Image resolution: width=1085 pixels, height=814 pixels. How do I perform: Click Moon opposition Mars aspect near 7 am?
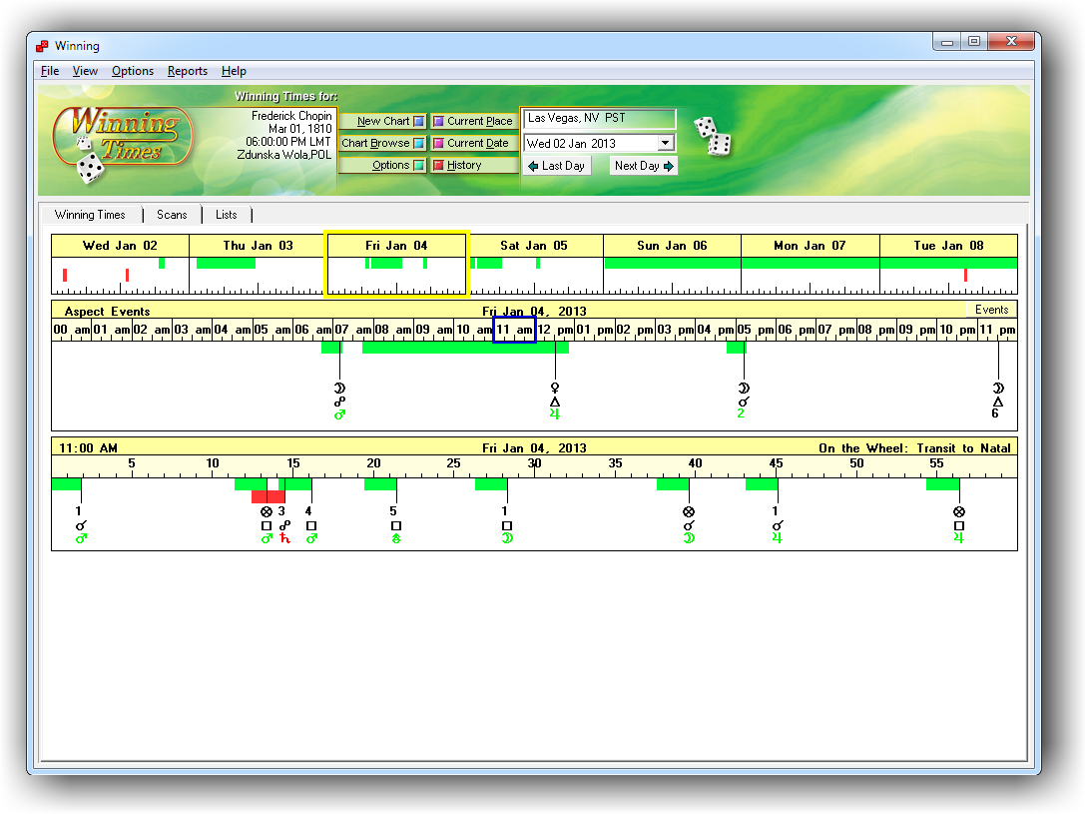pyautogui.click(x=339, y=402)
